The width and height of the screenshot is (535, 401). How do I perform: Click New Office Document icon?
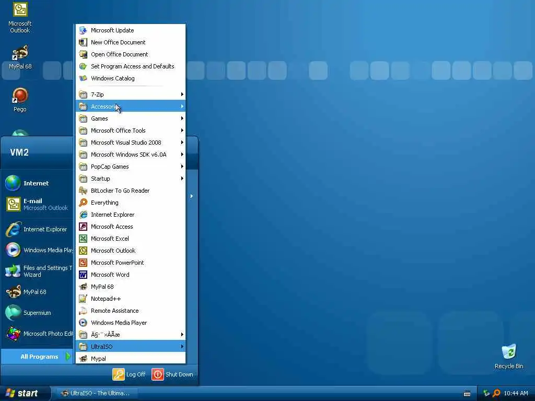pyautogui.click(x=83, y=42)
